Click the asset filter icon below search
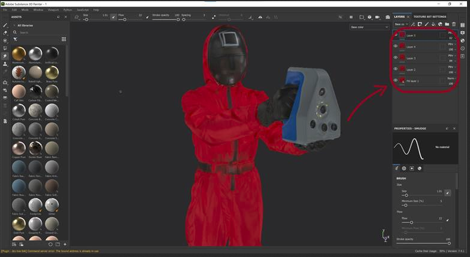The height and width of the screenshot is (257, 470). coord(16,39)
